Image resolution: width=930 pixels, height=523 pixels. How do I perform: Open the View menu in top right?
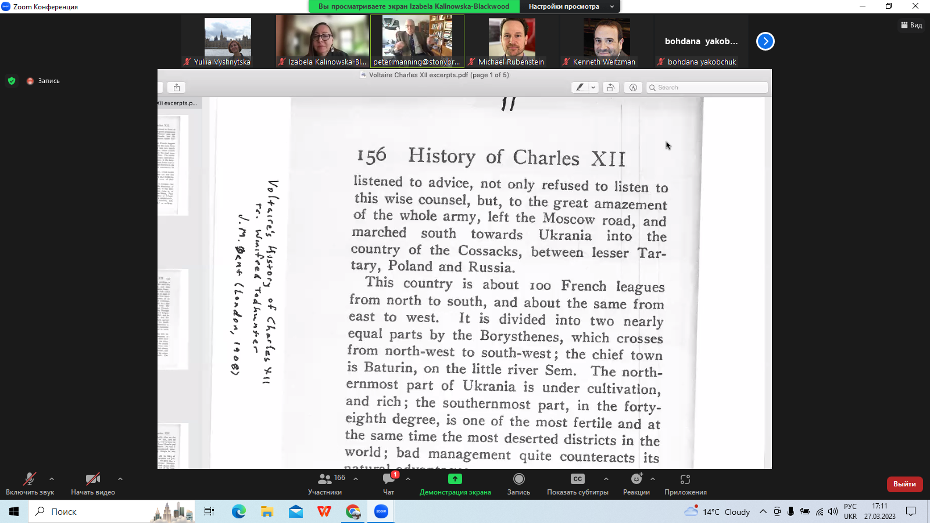pos(911,25)
